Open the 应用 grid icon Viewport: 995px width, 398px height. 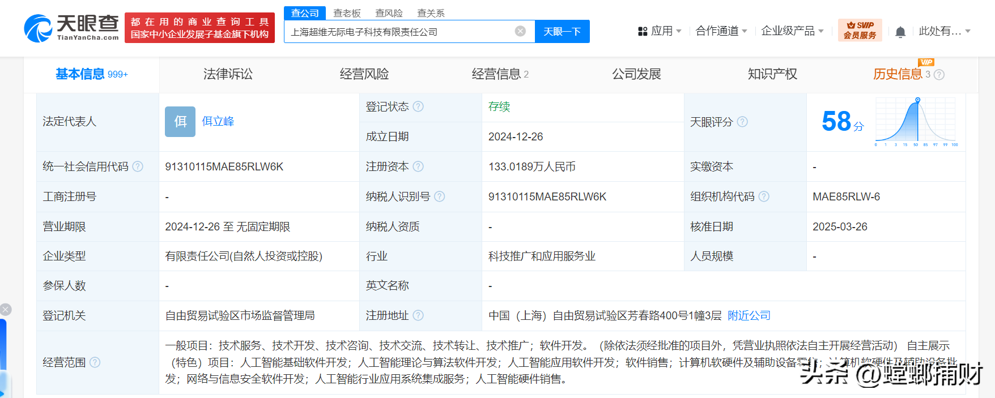(x=643, y=32)
